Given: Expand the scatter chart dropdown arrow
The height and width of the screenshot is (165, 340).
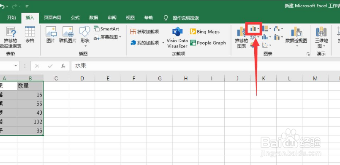Looking at the screenshot, I should (x=270, y=45).
